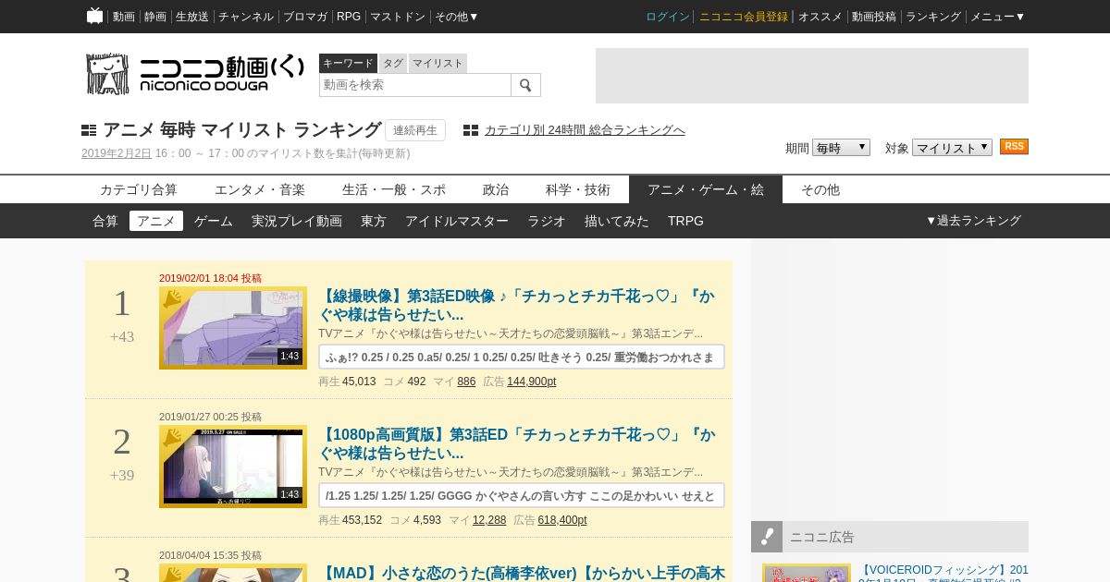Expand the その他▼ top menu

(x=457, y=17)
